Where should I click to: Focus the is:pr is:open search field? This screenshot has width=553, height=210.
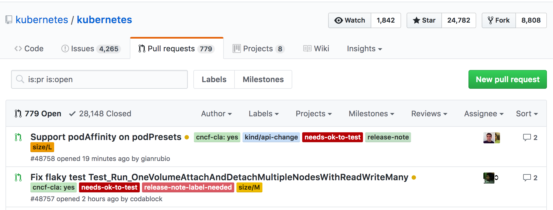click(99, 79)
